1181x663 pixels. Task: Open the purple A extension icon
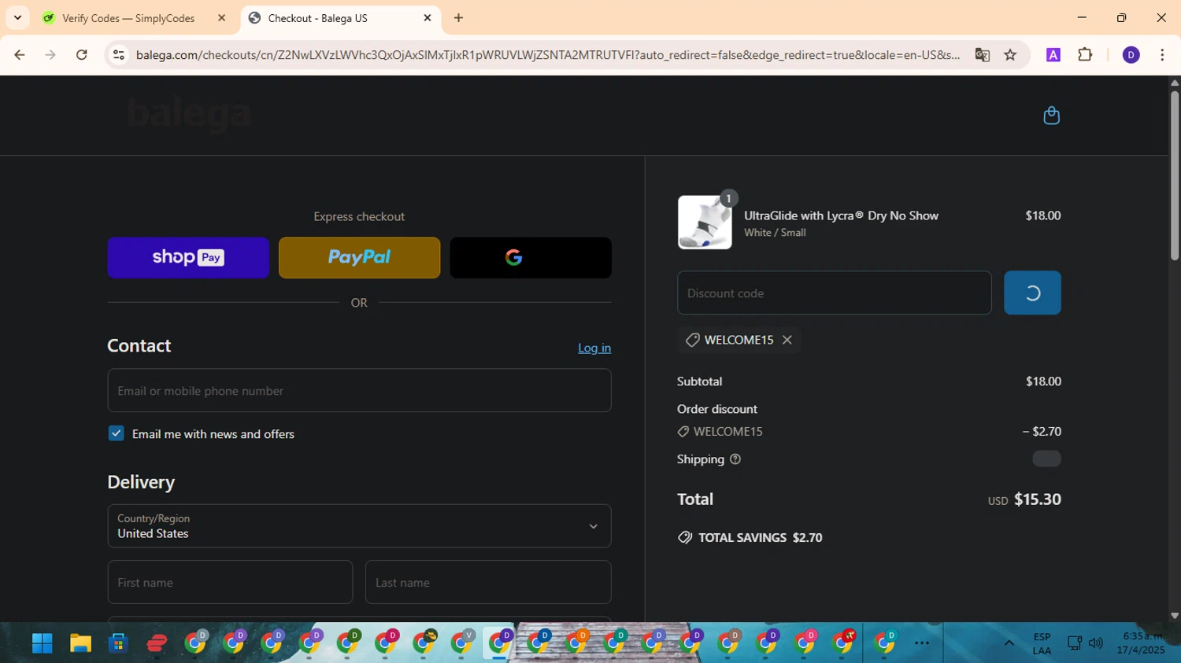(x=1053, y=54)
